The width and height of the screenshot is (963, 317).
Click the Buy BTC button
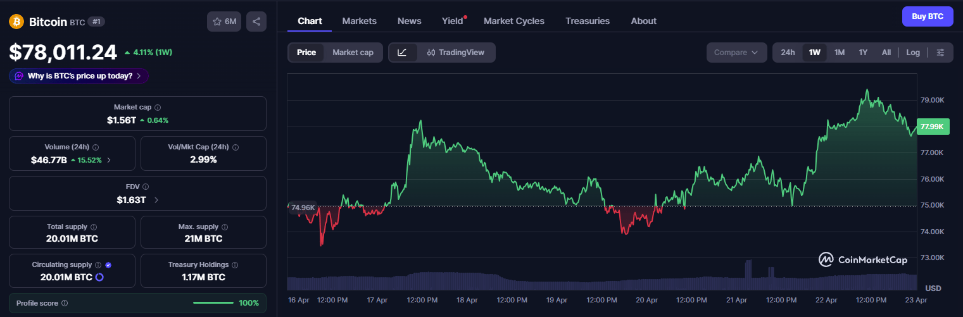927,16
